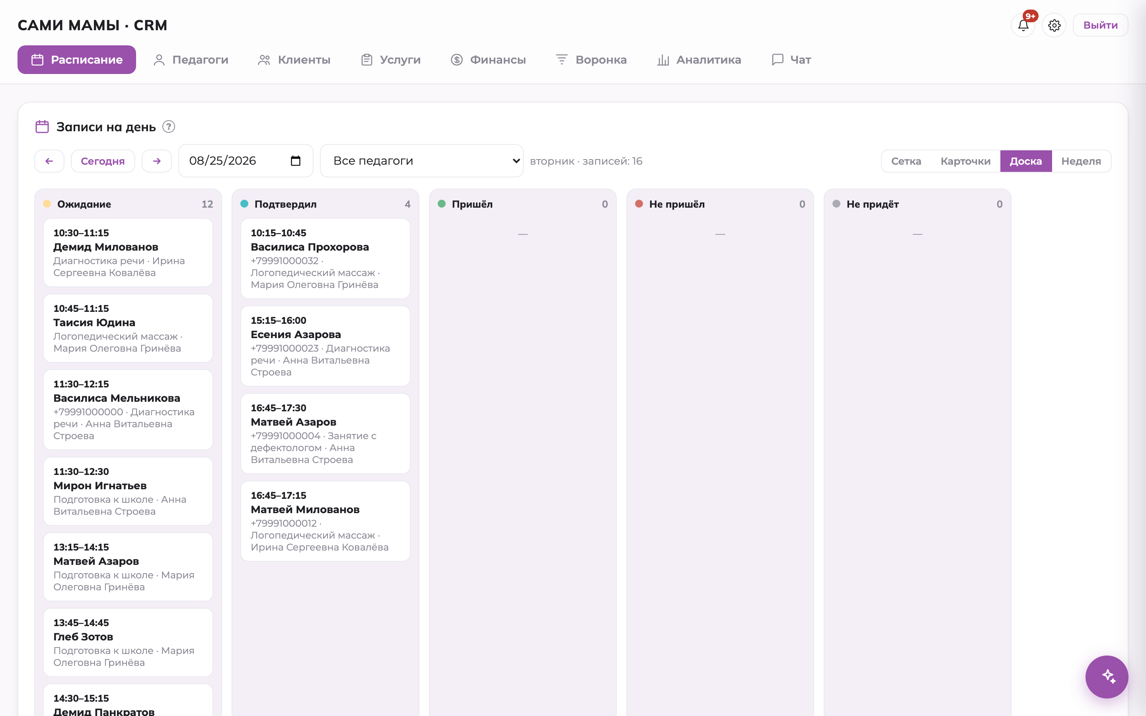1146x716 pixels.
Task: Go to the Клиенты tab
Action: tap(294, 60)
